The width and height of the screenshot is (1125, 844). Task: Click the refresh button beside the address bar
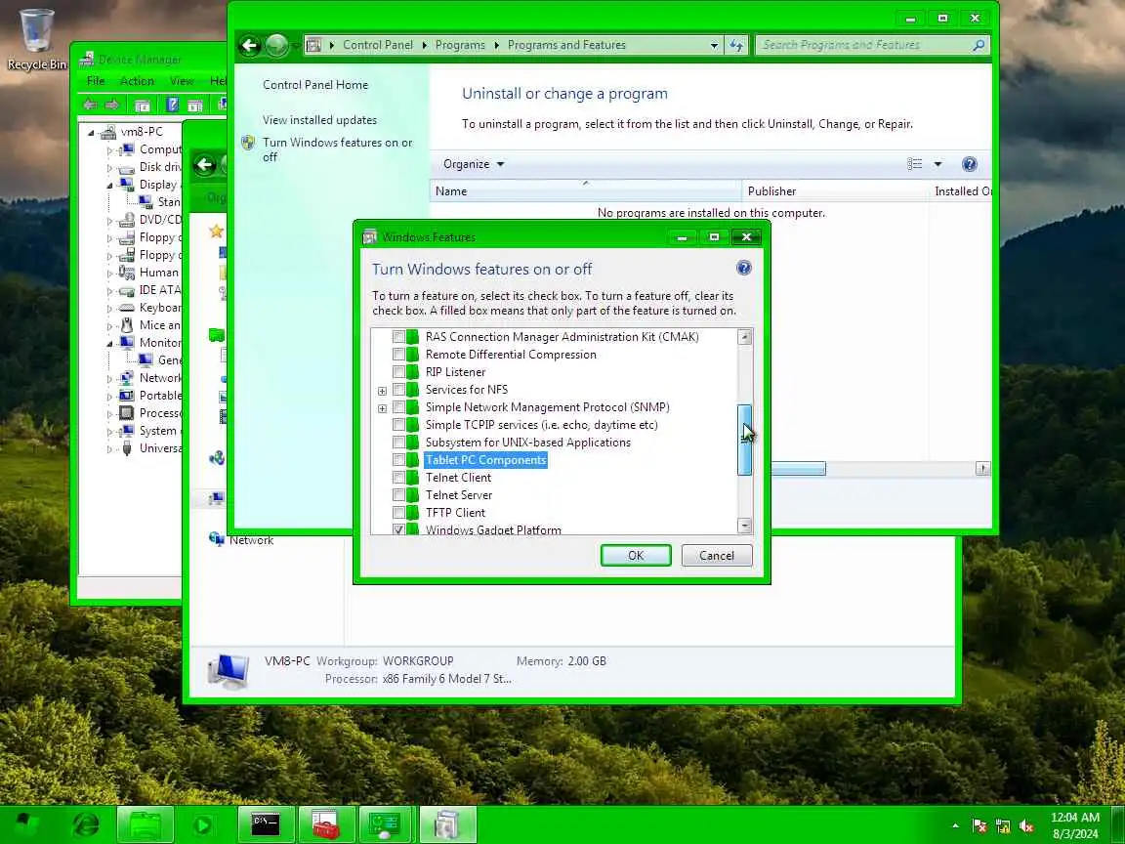[737, 45]
